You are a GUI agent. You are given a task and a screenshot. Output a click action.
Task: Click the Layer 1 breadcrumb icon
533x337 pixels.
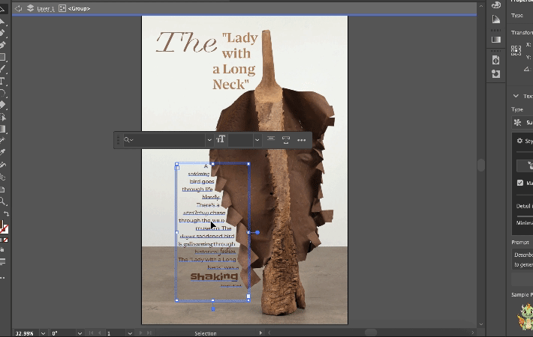coord(31,8)
